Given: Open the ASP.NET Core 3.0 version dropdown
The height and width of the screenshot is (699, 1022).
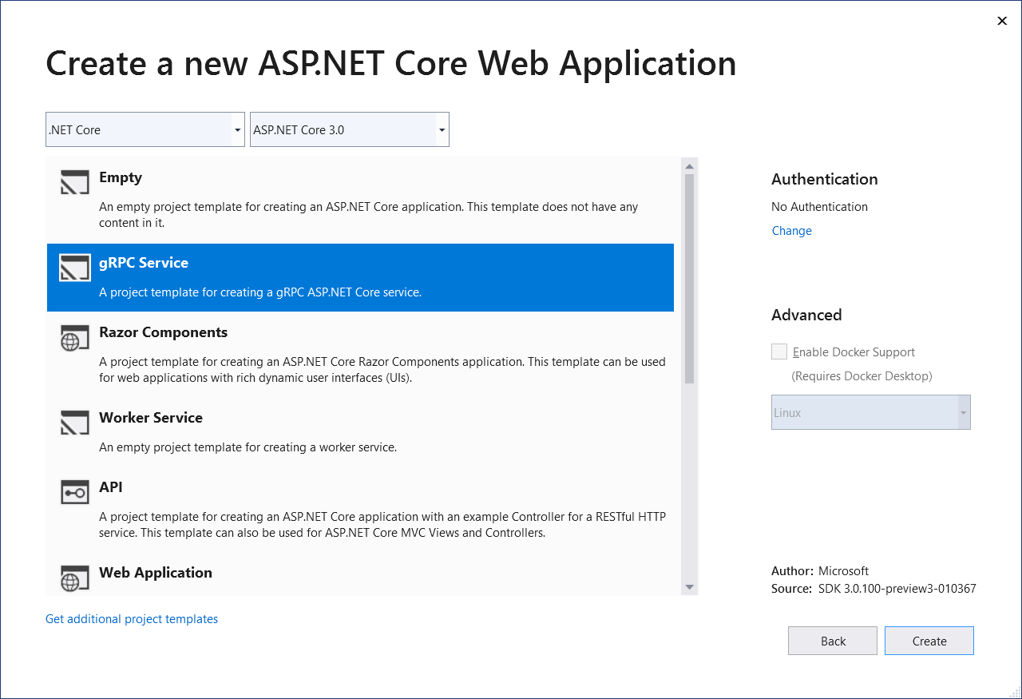Looking at the screenshot, I should [350, 129].
